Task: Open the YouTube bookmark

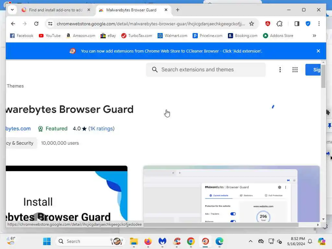Action: (x=50, y=36)
